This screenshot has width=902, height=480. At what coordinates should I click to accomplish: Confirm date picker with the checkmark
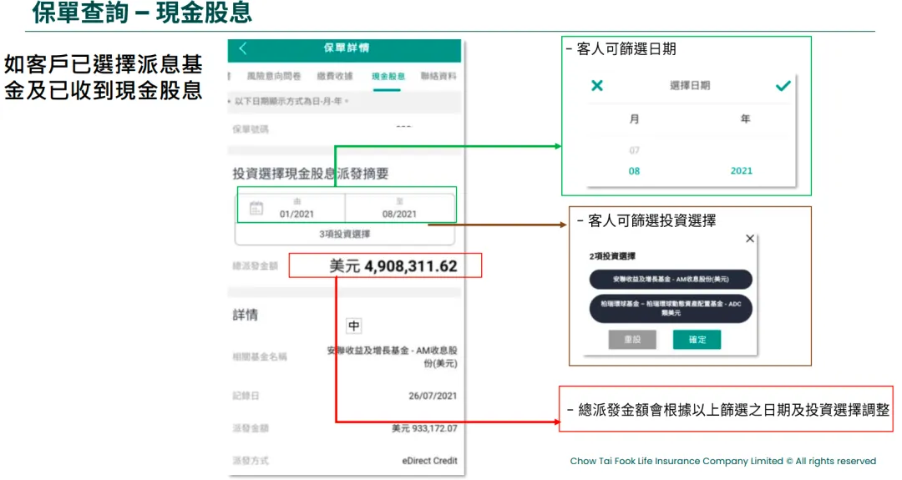[783, 86]
